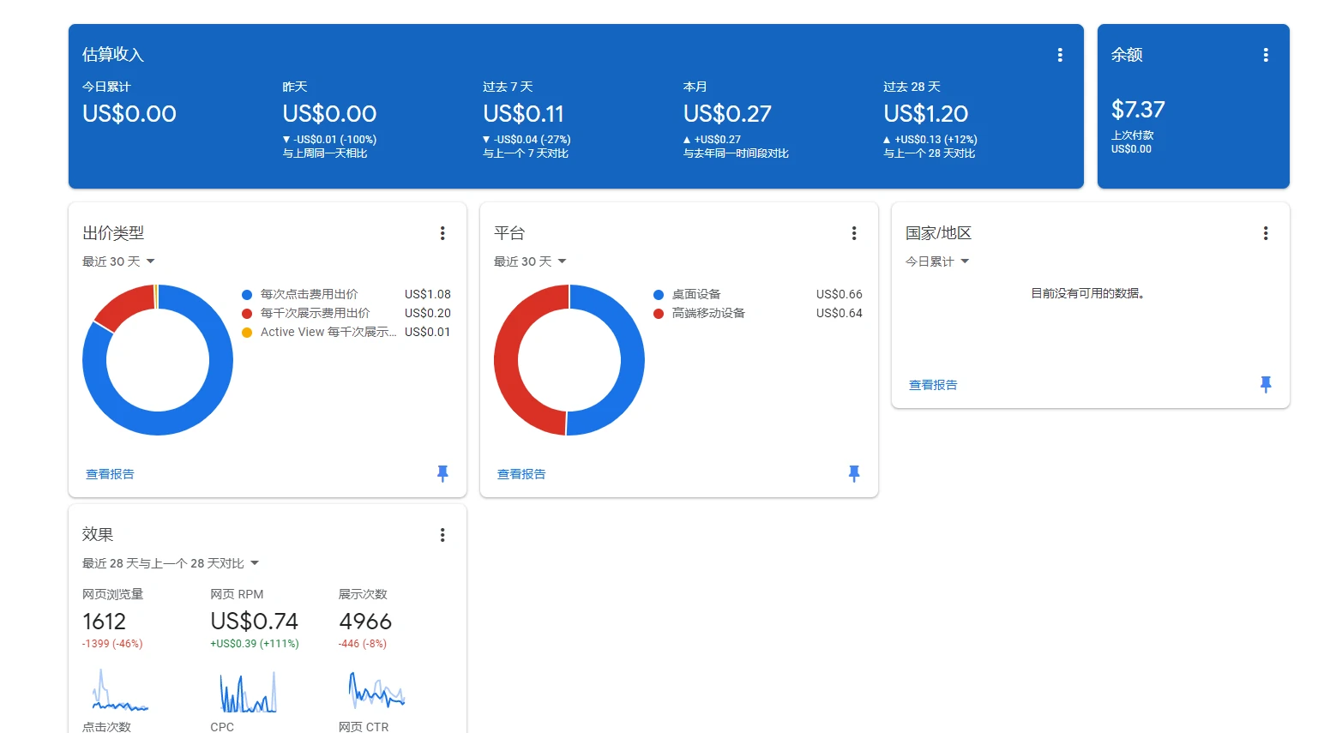This screenshot has width=1324, height=733.
Task: Open the 平台 card more options menu
Action: pos(854,233)
